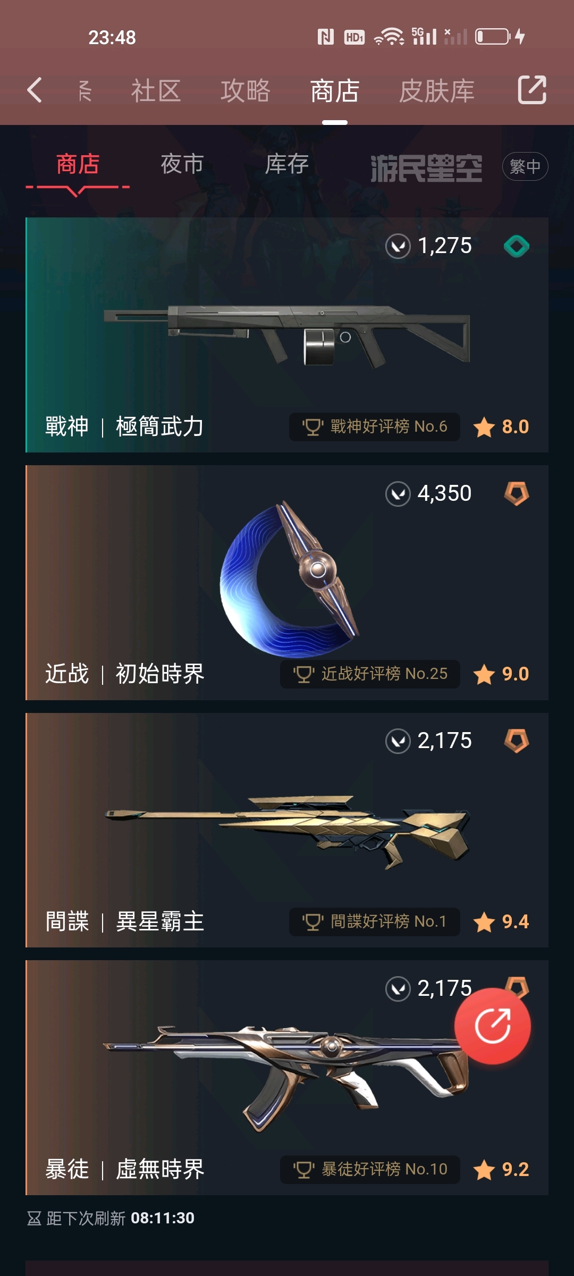Open 間諜好评榜 No.1 ranking link
The width and height of the screenshot is (574, 1276).
[x=375, y=921]
